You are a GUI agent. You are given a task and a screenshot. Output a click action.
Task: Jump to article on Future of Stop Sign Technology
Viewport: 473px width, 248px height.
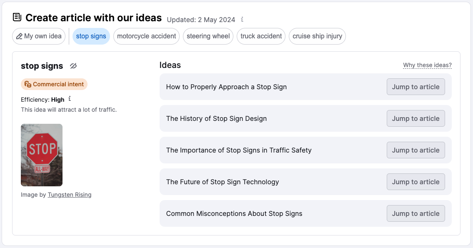(x=415, y=182)
